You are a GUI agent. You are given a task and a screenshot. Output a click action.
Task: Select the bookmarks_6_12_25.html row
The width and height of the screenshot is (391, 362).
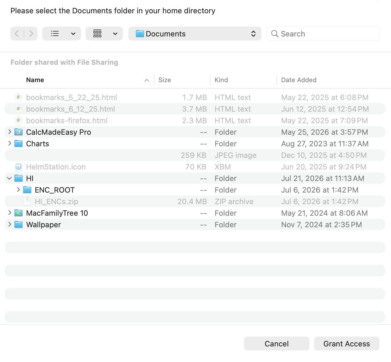195,109
